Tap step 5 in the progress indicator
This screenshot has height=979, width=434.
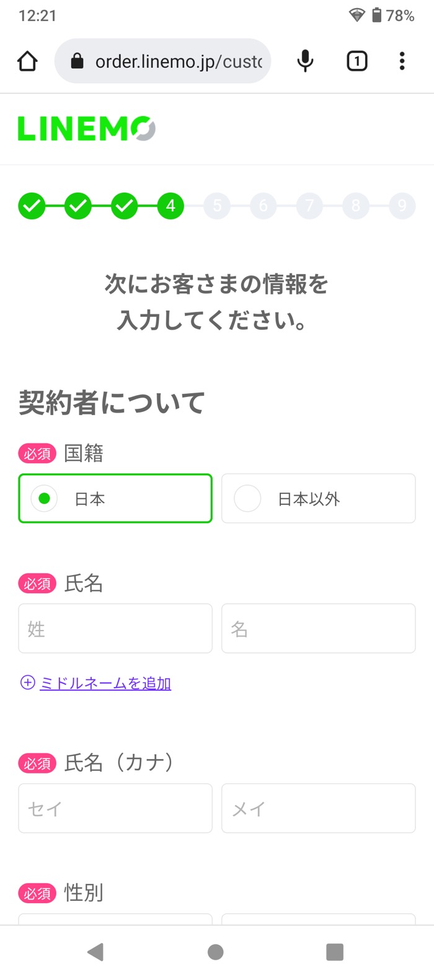pos(217,205)
